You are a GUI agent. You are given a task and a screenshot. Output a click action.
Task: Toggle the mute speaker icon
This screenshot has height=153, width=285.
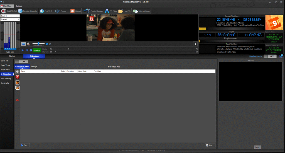coord(28,44)
